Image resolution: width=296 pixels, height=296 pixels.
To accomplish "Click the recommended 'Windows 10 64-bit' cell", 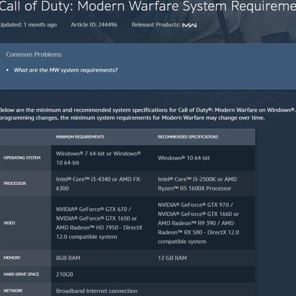I will (x=204, y=158).
